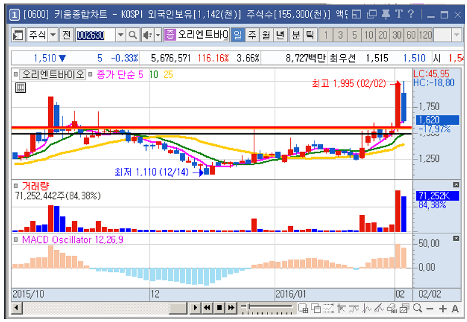Click the window layout icon in title bar
Screen dimensions: 467x322
(x=356, y=14)
